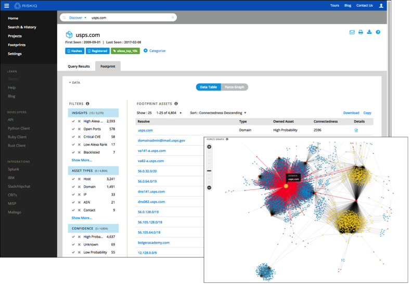Screen dimensions: 410x284
Task: Open the Query Results tab
Action: point(79,67)
